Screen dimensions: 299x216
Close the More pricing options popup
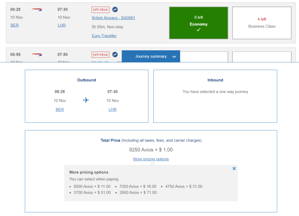pos(234,168)
